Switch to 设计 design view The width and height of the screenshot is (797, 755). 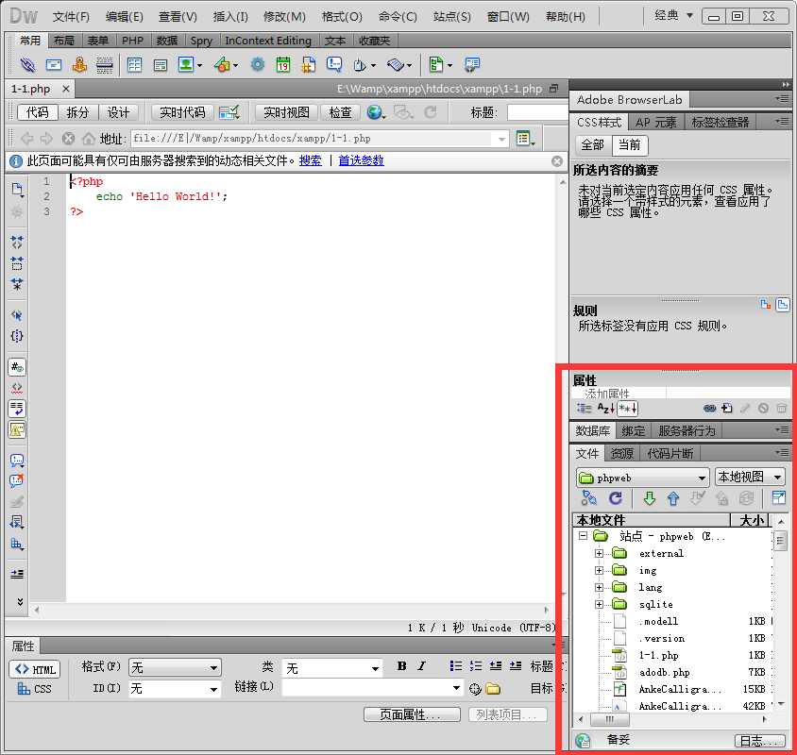(x=118, y=112)
